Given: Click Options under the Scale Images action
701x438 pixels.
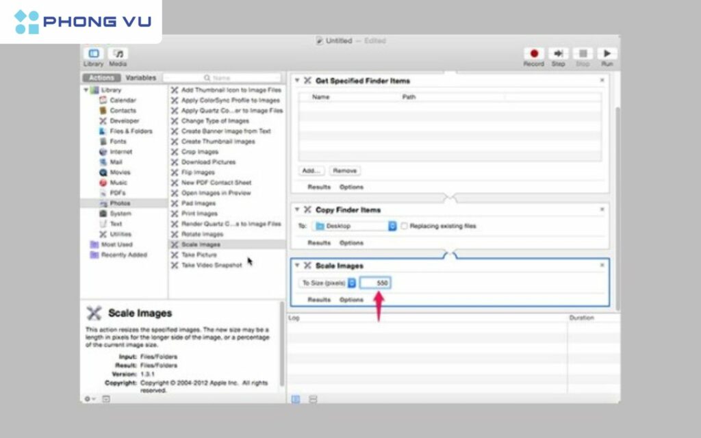Looking at the screenshot, I should pyautogui.click(x=351, y=299).
